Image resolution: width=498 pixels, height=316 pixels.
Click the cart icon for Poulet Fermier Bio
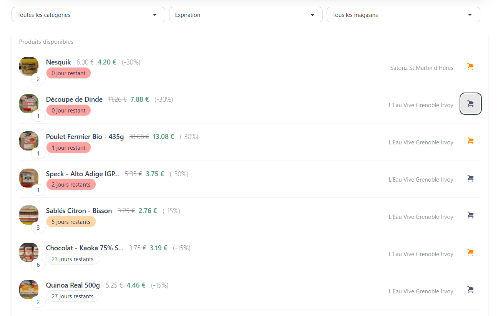point(470,141)
